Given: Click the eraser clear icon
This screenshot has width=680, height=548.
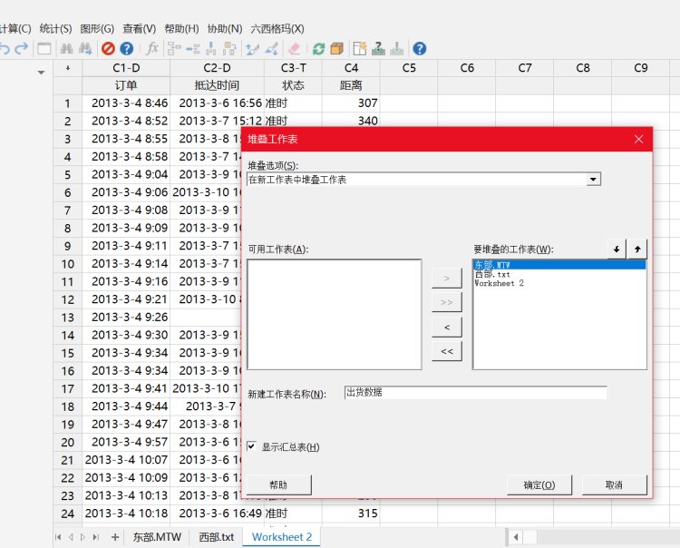Looking at the screenshot, I should coord(294,49).
